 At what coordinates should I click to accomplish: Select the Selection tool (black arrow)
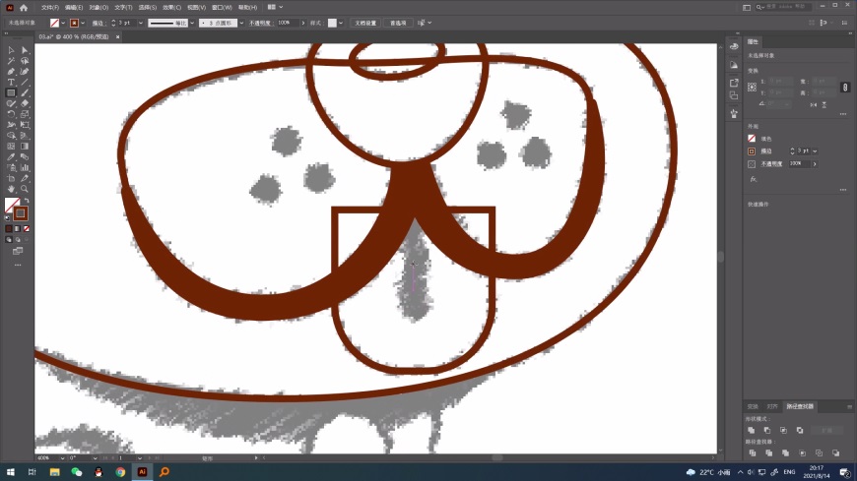point(11,50)
